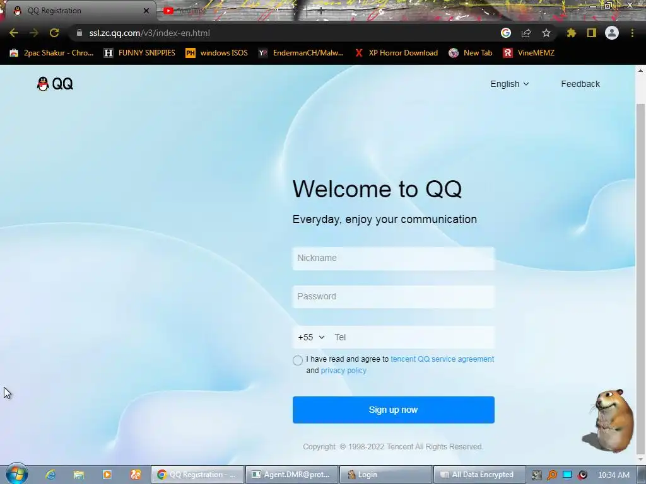Click the browser forward arrow
Viewport: 646px width, 484px height.
point(34,33)
